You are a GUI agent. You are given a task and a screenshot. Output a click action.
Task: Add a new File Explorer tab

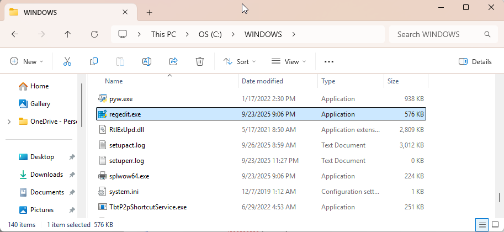click(x=149, y=12)
